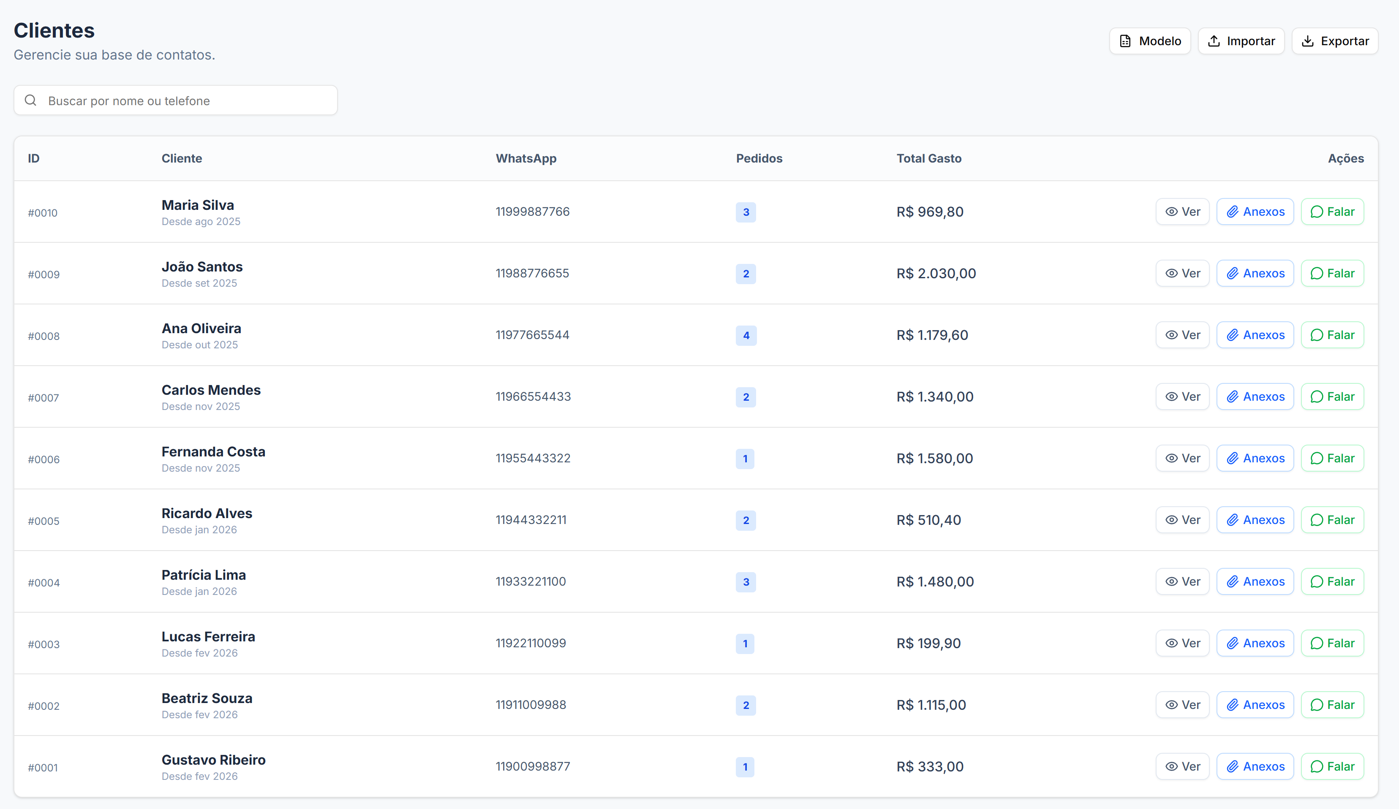Open attachments for Carlos Mendes
1399x809 pixels.
[1255, 397]
